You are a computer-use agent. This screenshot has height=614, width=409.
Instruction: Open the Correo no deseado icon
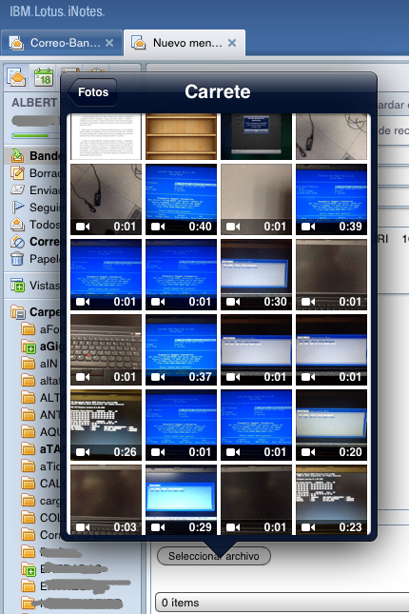[x=17, y=242]
